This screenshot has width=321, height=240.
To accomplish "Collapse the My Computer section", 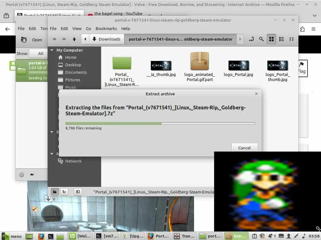I will [x=52, y=50].
